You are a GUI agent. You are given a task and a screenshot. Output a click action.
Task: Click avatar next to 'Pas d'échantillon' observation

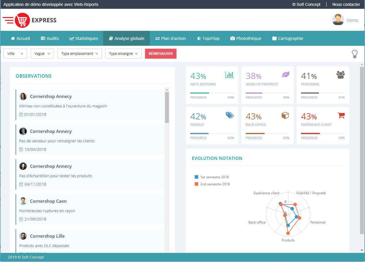23,166
